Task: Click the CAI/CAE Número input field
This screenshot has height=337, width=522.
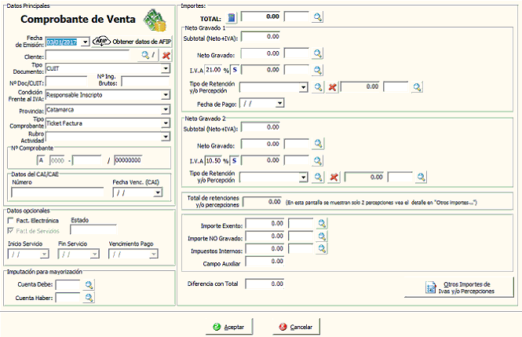Action: point(57,192)
